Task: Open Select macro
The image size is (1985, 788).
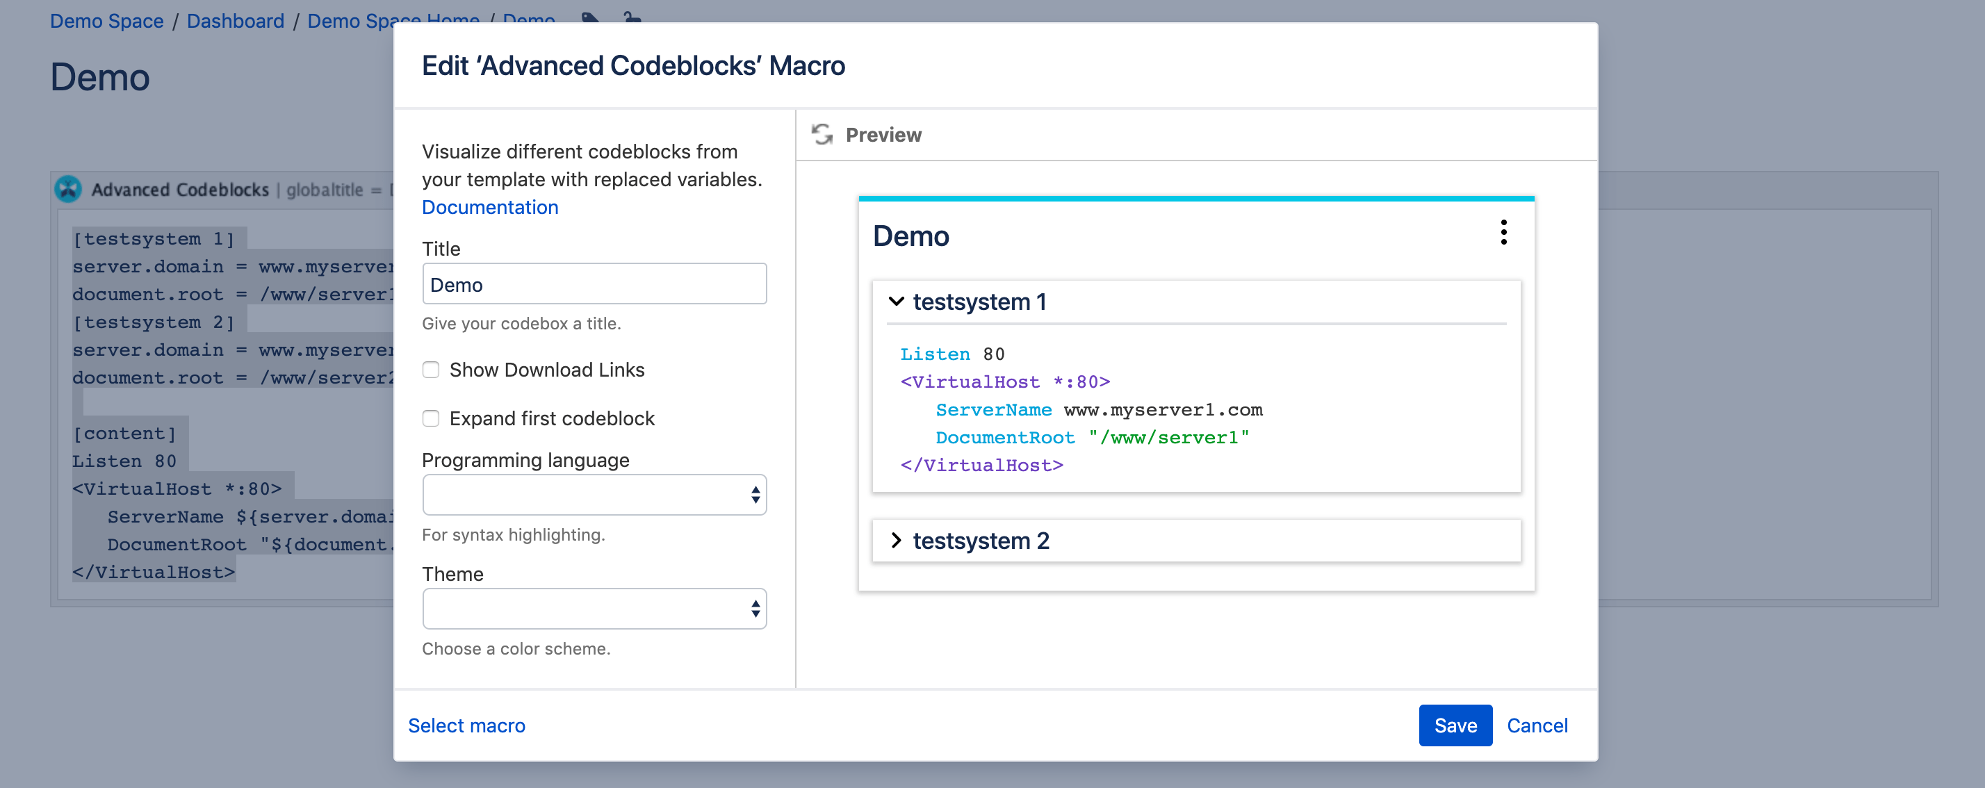Action: coord(466,725)
